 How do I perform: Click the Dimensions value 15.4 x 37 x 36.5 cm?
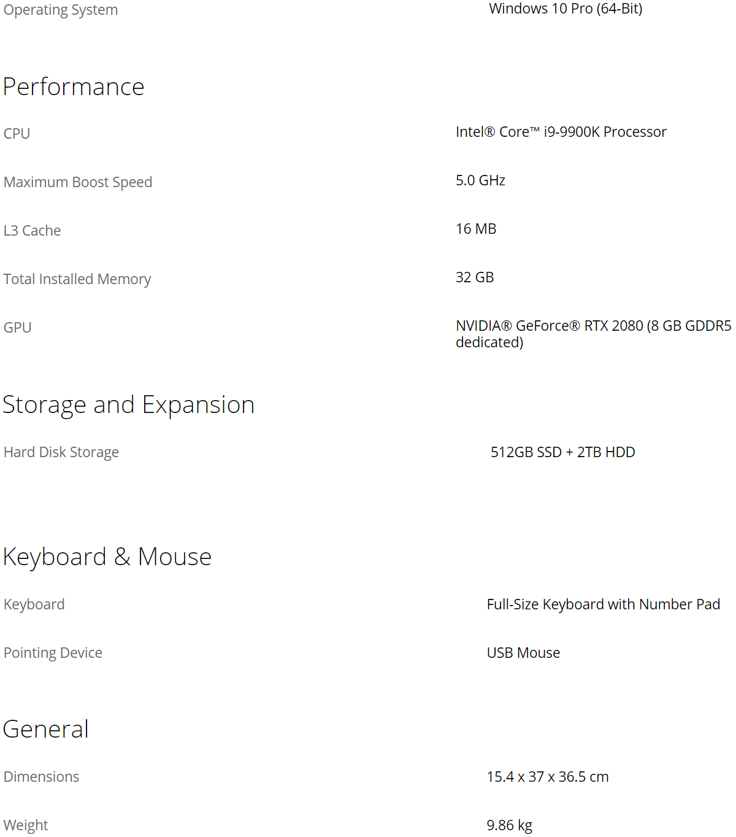548,777
